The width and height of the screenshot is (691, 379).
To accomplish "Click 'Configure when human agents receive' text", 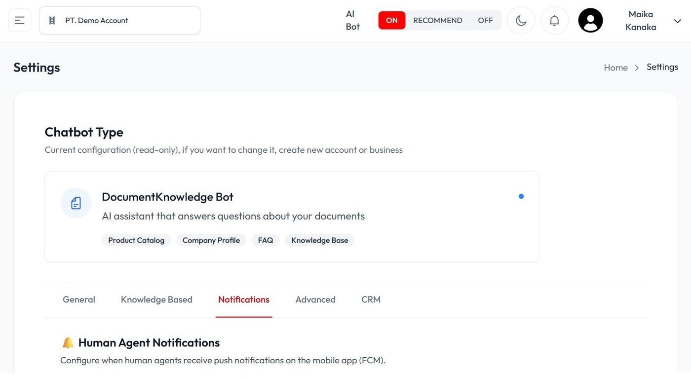I will tap(223, 360).
